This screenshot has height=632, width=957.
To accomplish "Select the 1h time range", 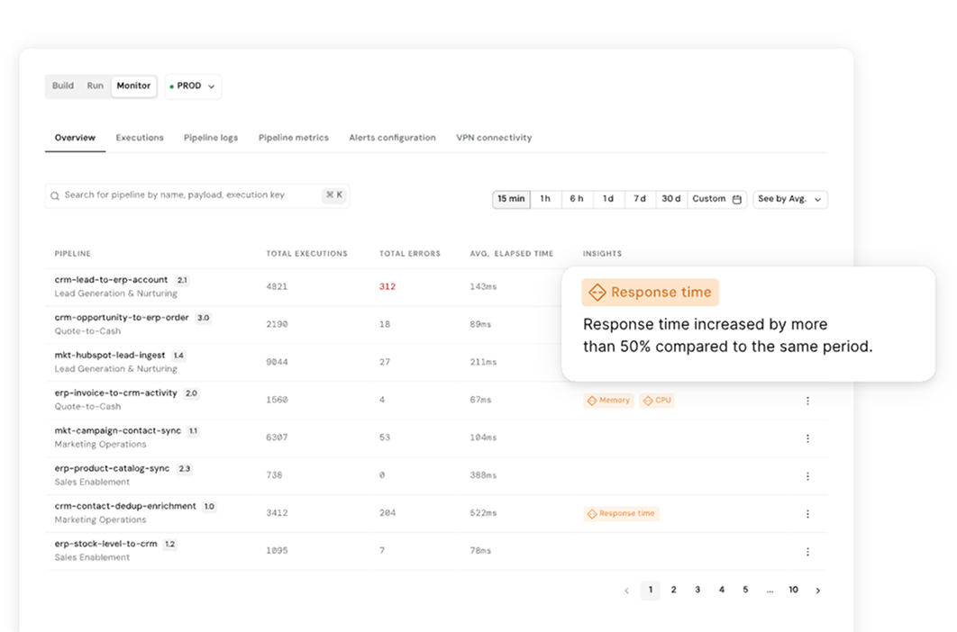I will click(x=545, y=199).
